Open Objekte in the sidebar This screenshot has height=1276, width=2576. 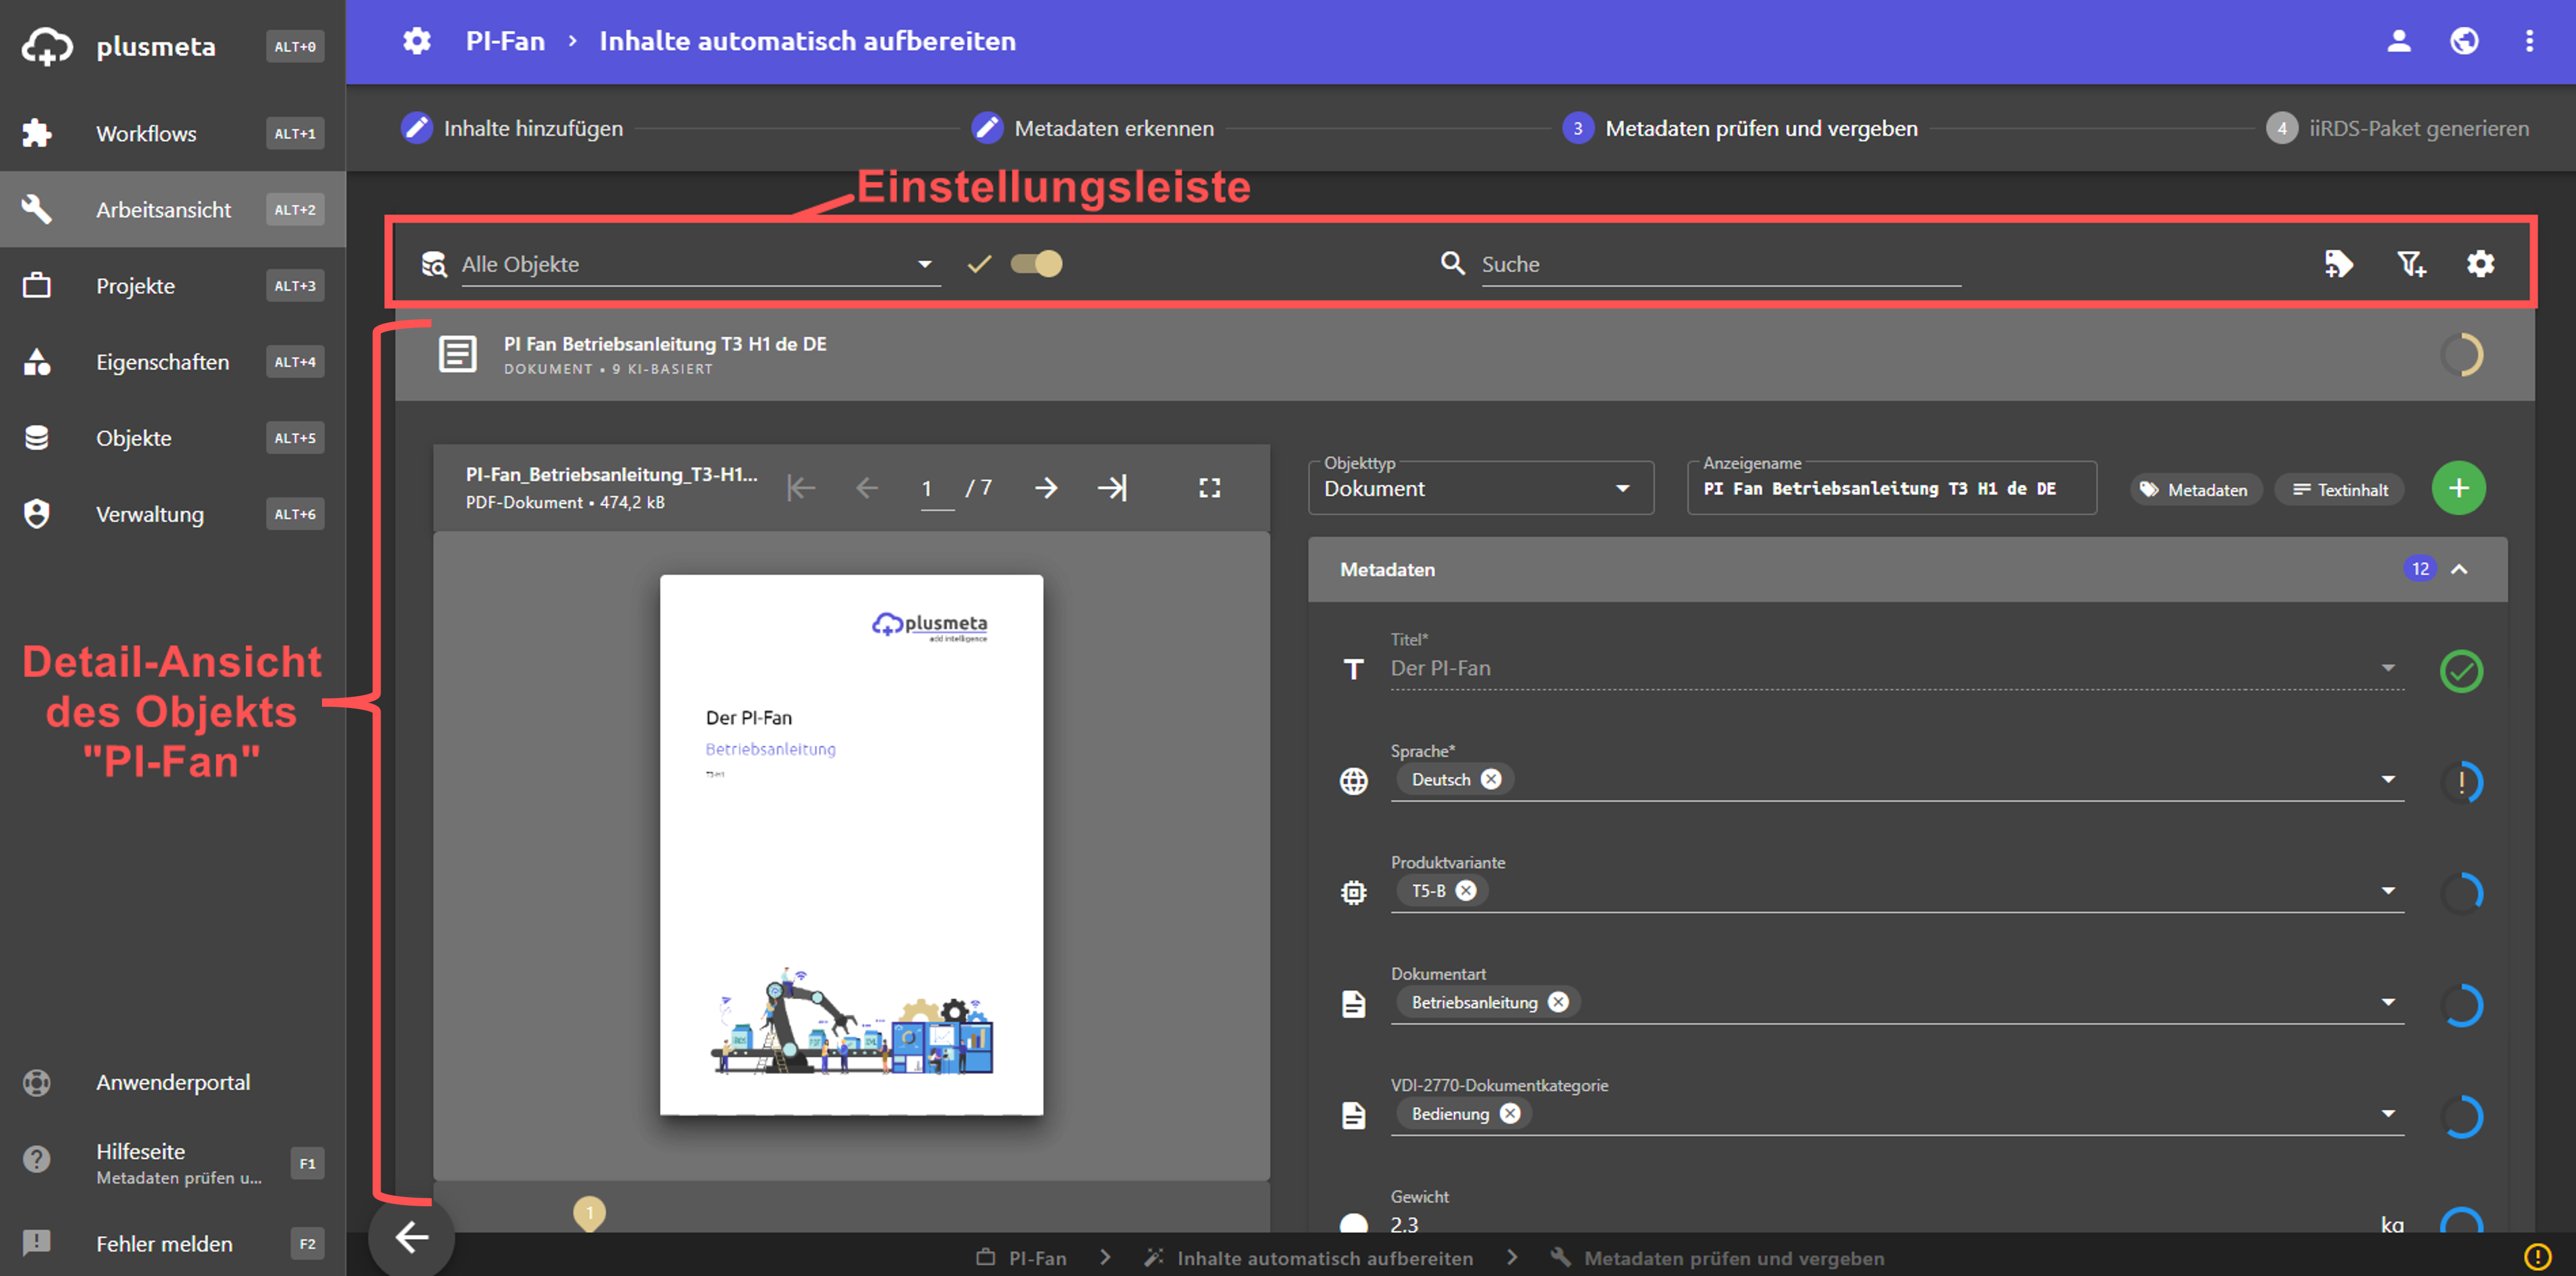173,437
